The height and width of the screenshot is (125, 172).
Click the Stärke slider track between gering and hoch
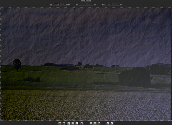coord(112,5)
